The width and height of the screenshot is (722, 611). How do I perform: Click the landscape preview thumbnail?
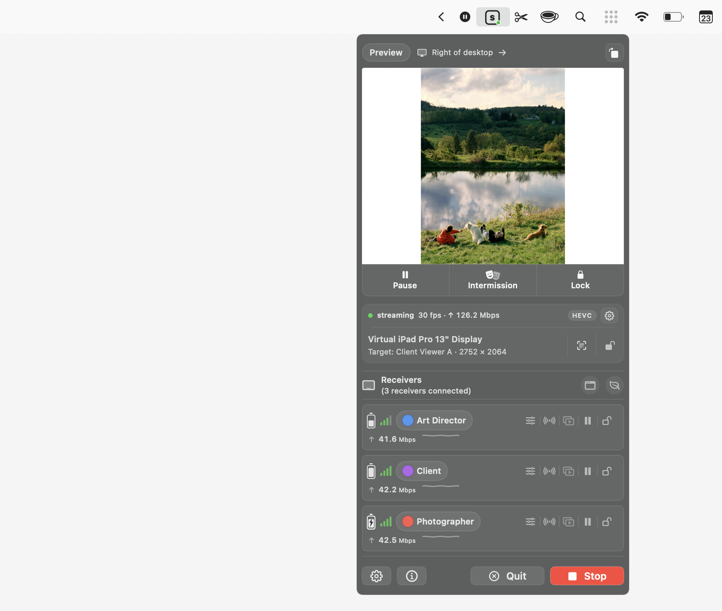pos(493,166)
